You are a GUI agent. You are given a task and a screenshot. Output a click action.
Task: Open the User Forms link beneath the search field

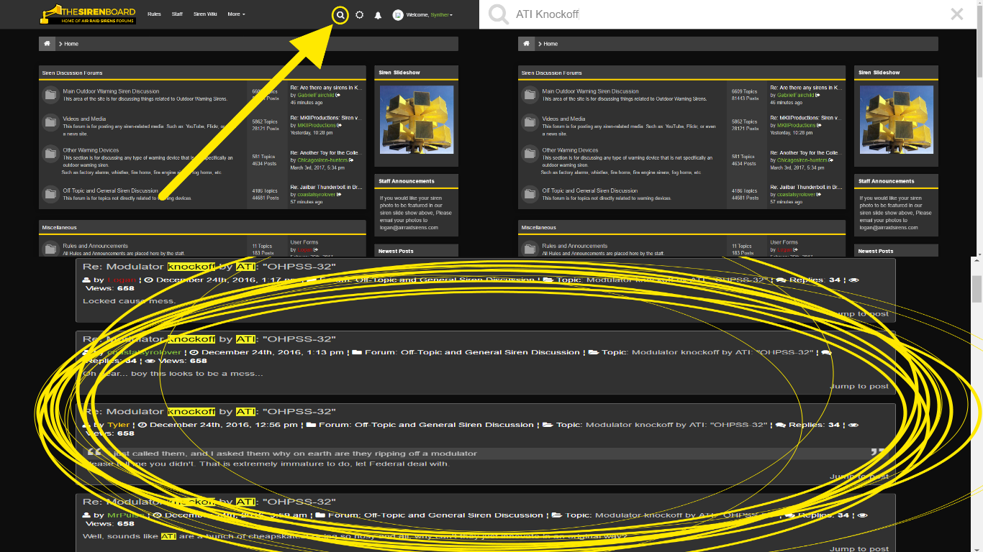pos(784,242)
